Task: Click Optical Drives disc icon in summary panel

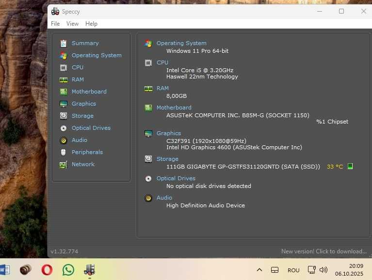Action: 148,179
